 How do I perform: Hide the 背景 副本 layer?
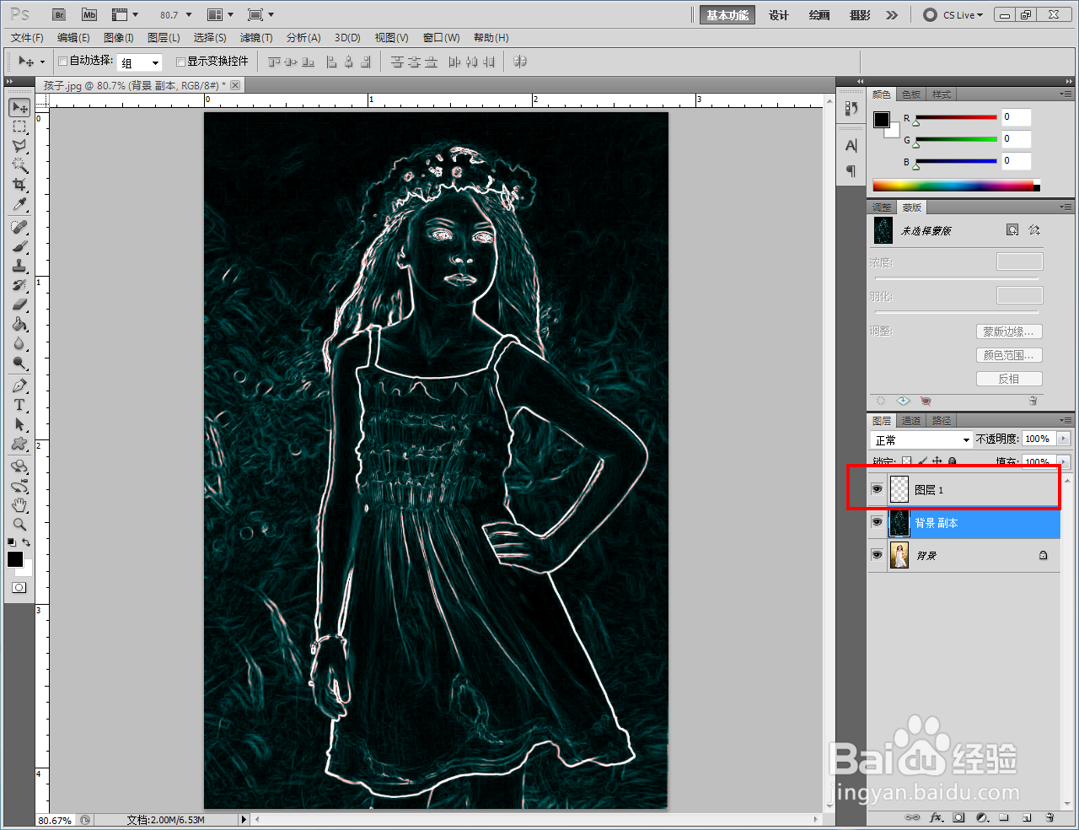877,522
